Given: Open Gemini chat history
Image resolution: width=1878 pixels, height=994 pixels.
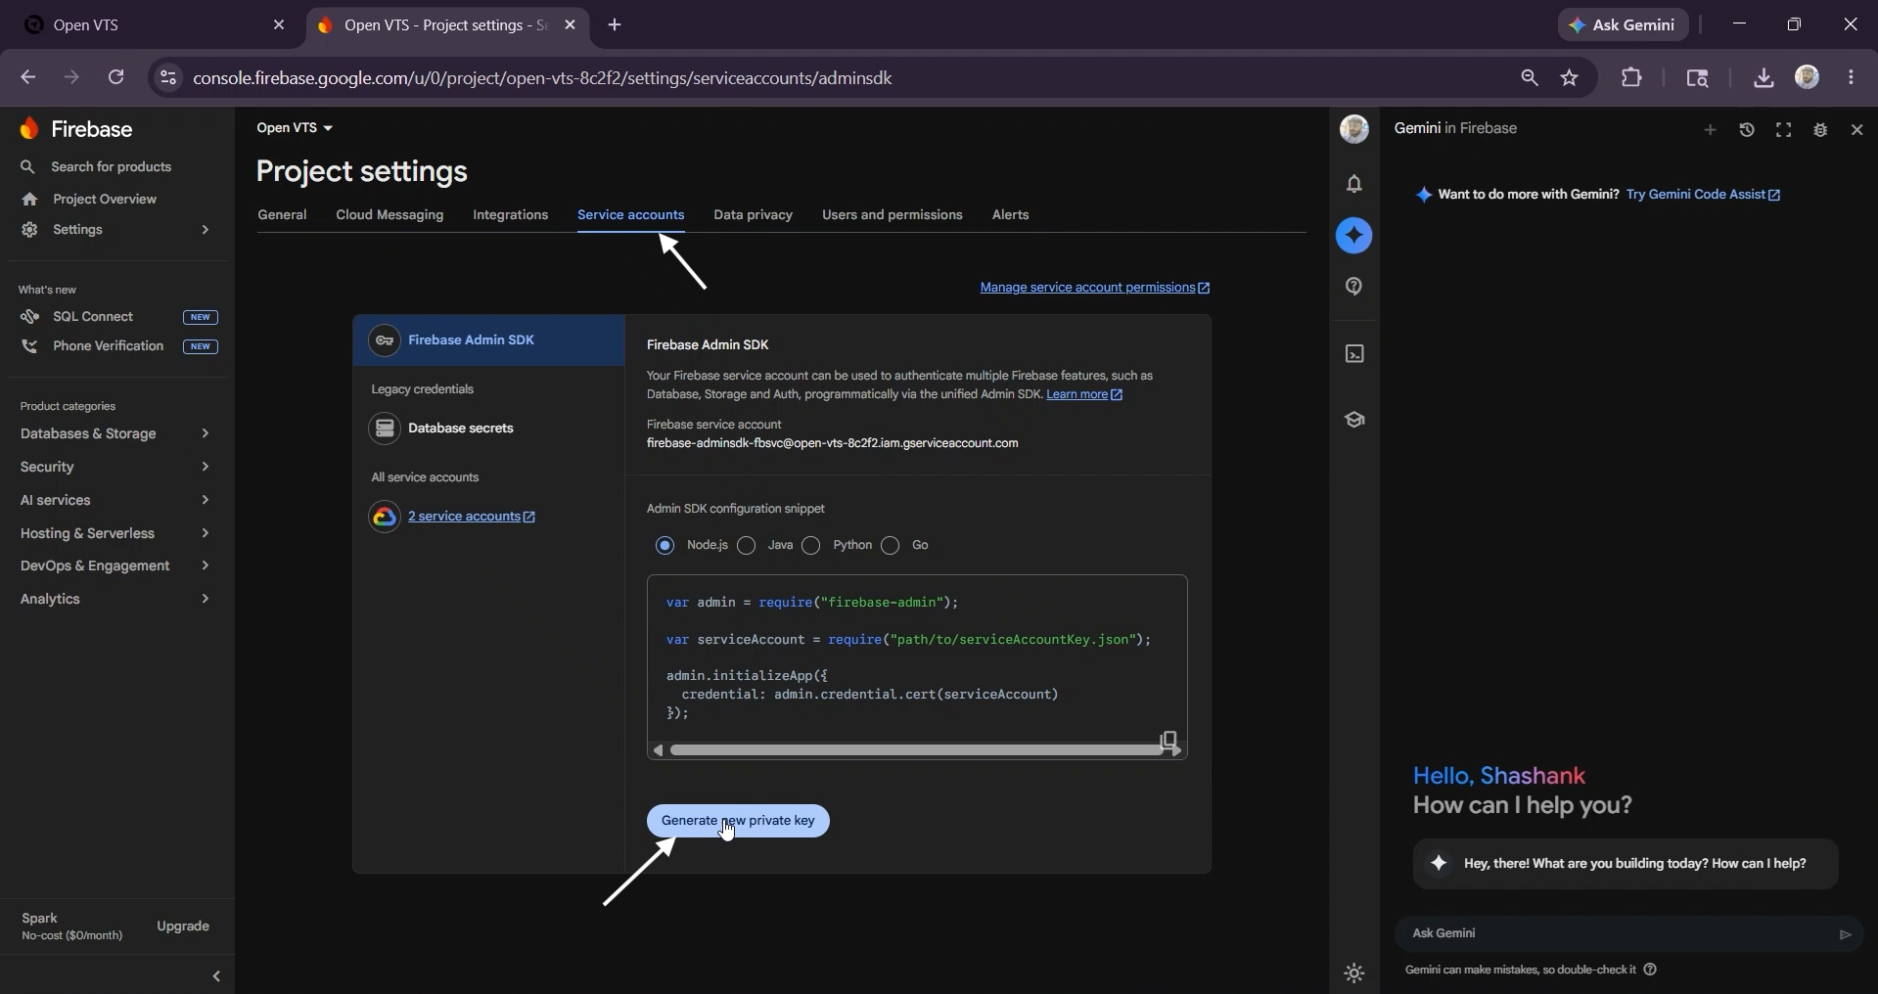Looking at the screenshot, I should pyautogui.click(x=1748, y=130).
